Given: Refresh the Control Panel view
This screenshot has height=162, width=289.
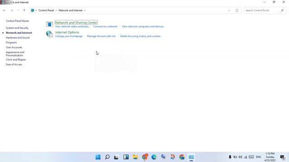Looking at the screenshot, I should click(x=237, y=10).
